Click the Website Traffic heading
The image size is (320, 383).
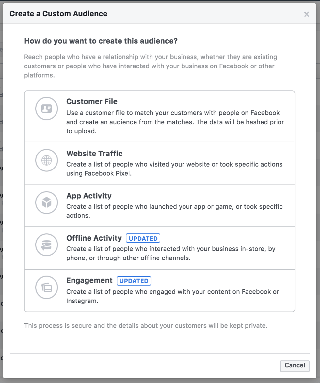coord(94,154)
